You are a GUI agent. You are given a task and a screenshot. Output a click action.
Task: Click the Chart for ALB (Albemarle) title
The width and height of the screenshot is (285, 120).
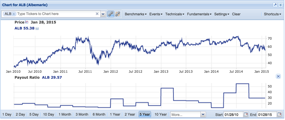(x=25, y=5)
